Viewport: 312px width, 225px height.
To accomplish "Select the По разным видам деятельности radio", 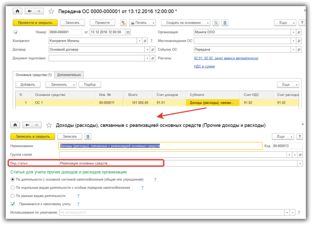I will [12, 196].
